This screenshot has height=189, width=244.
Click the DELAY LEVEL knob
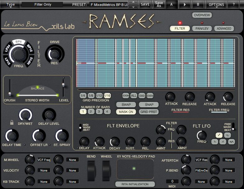coord(49,115)
